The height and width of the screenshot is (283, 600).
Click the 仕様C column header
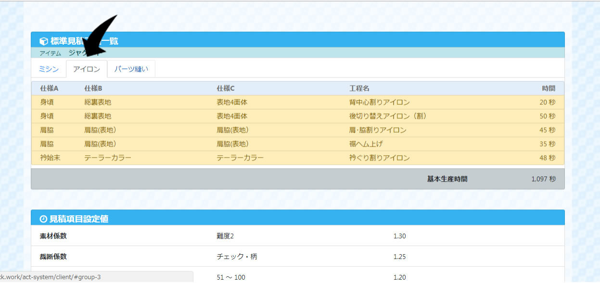[x=226, y=88]
